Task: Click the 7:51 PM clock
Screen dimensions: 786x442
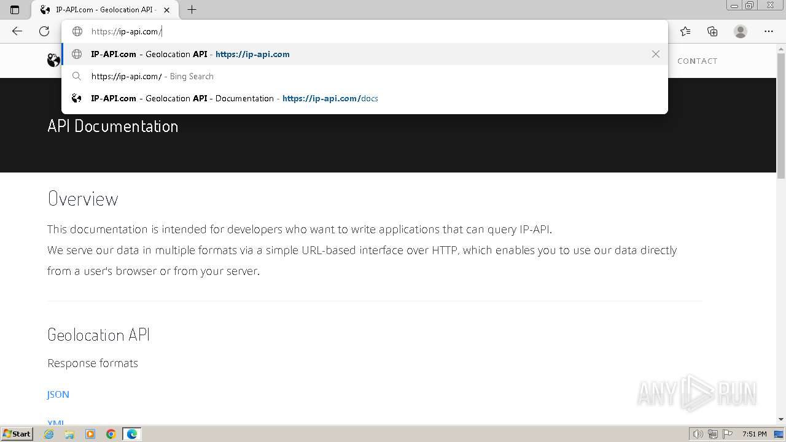Action: point(755,434)
